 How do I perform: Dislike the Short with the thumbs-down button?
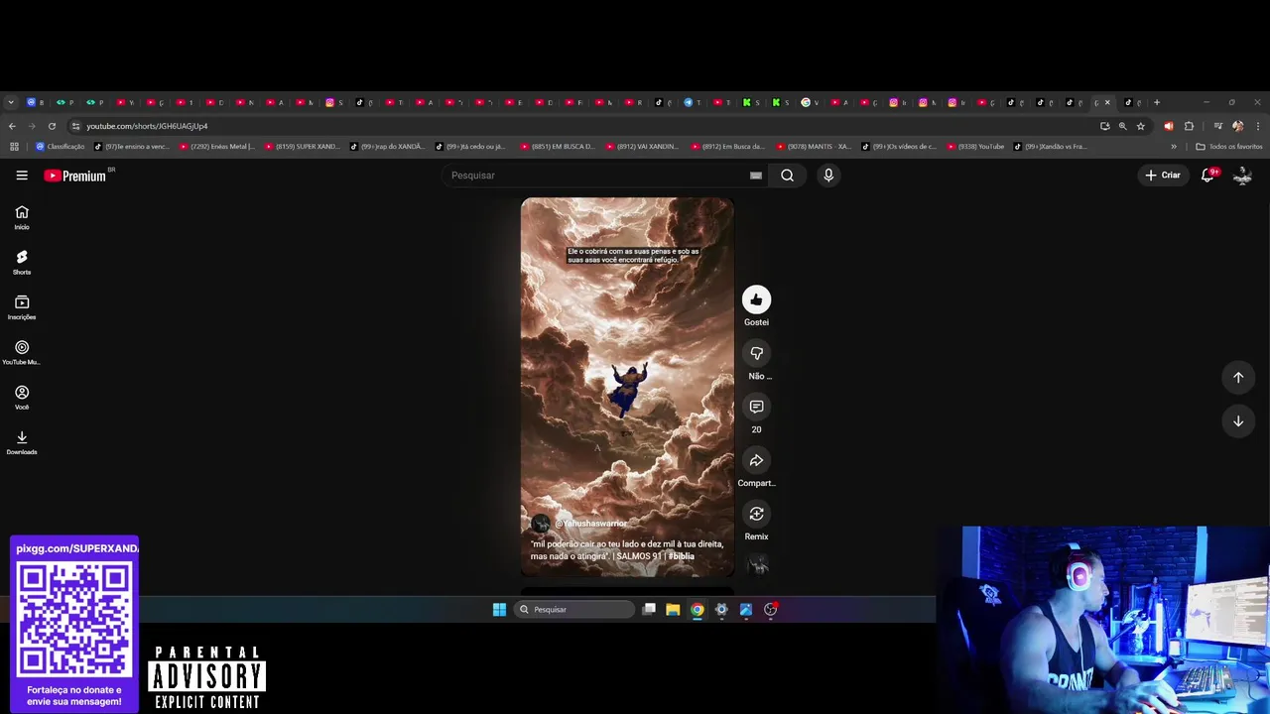[x=756, y=353]
